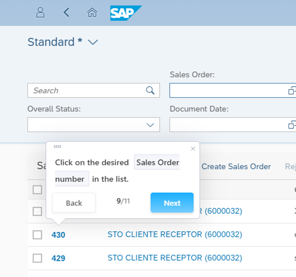Open the Overall Status dropdown

150,125
